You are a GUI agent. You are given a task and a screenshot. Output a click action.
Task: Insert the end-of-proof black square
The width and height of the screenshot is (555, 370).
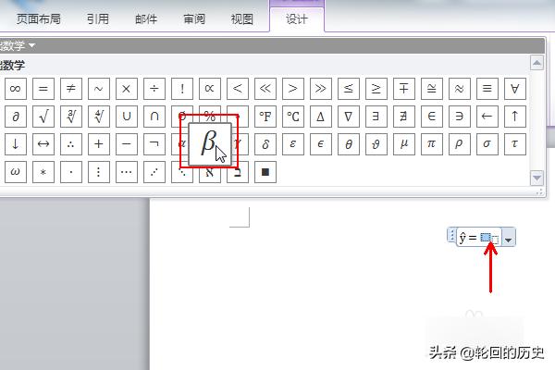(x=265, y=172)
